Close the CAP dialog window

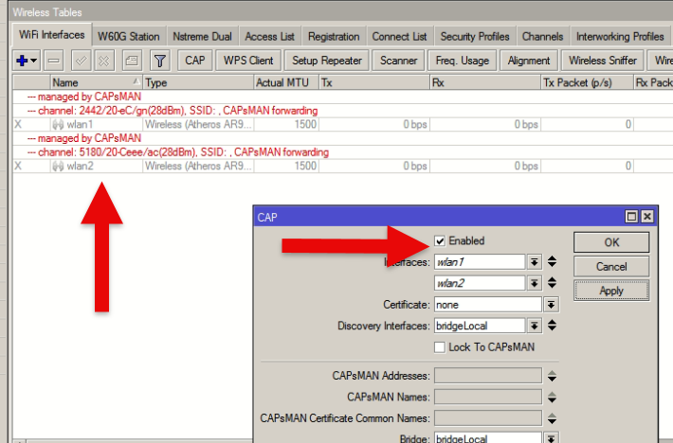(x=646, y=217)
